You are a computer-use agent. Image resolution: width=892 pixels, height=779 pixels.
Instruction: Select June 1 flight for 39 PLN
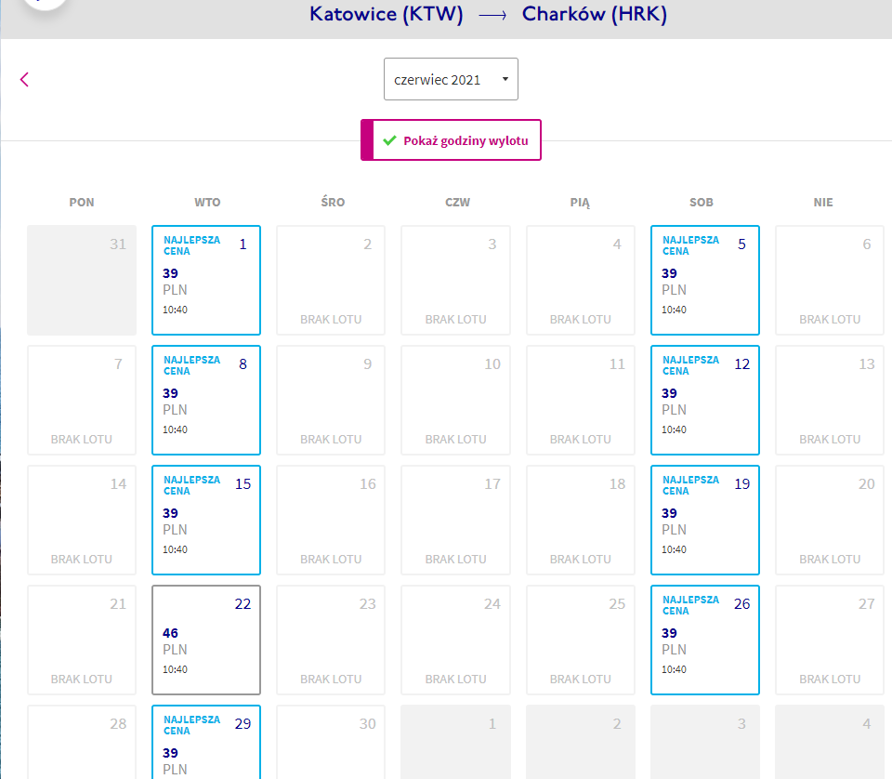206,280
